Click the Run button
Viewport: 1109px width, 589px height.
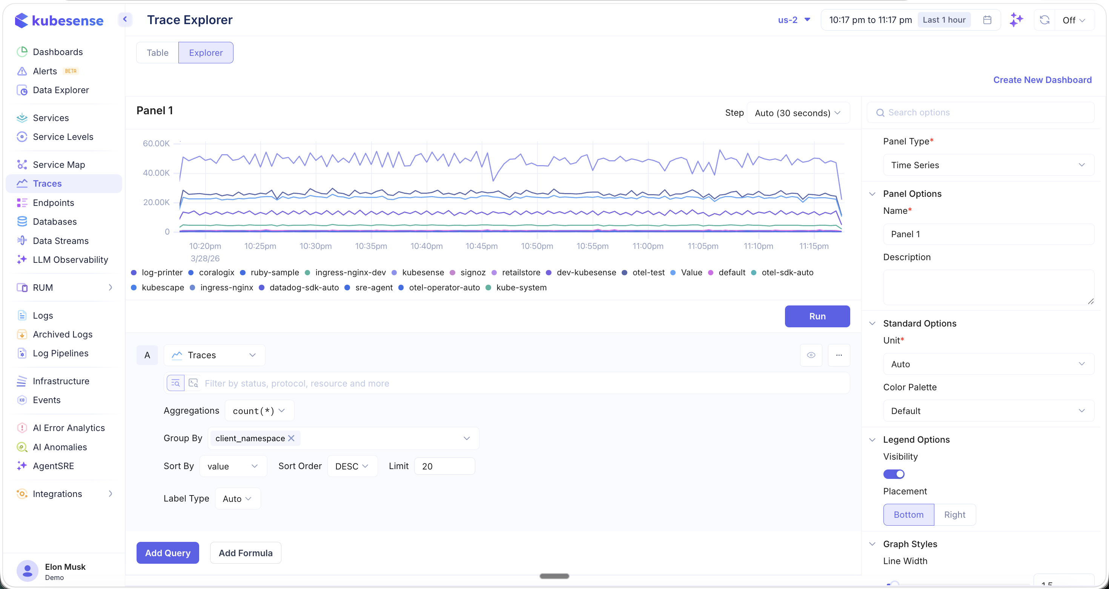(x=817, y=316)
